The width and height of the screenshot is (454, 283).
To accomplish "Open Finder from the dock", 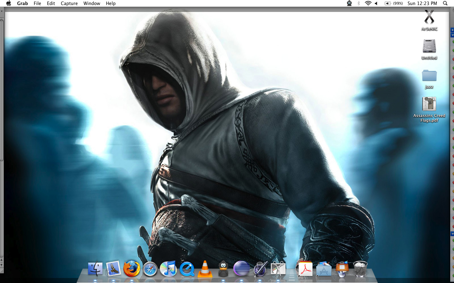I will [95, 269].
